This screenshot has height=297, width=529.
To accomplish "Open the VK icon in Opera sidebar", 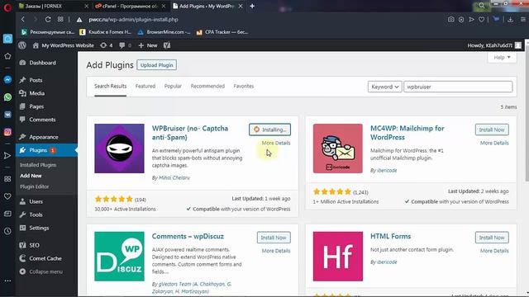I will [7, 115].
